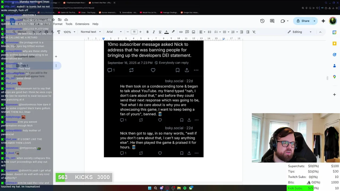Like the 'Nick then got to say' post
This screenshot has width=340, height=191.
coord(160,153)
